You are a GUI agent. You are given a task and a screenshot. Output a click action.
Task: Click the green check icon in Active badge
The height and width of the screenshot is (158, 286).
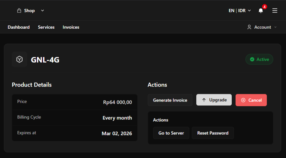pyautogui.click(x=252, y=59)
